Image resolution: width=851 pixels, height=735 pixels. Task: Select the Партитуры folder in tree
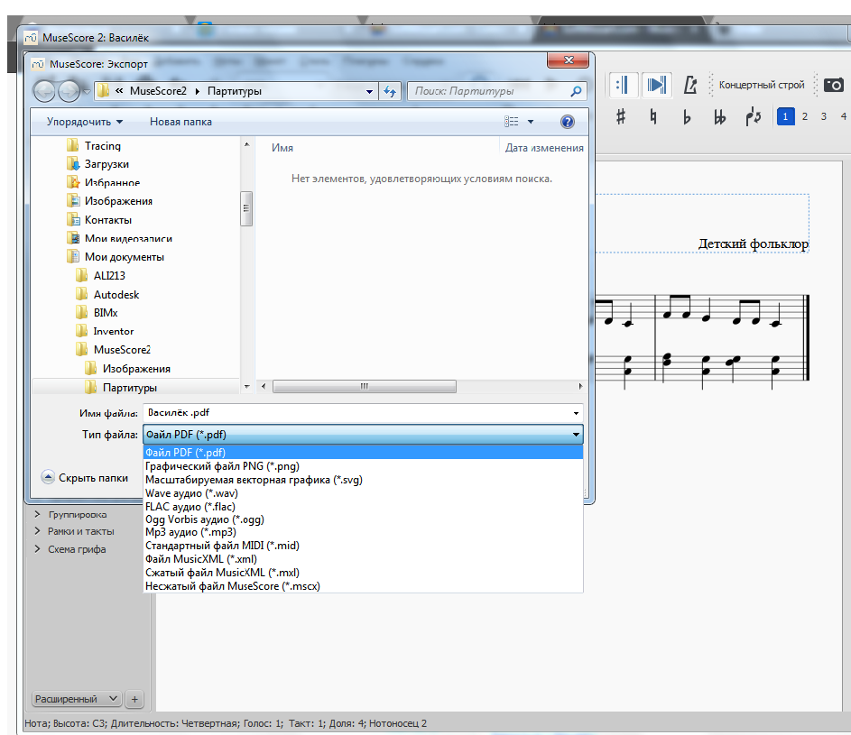130,387
